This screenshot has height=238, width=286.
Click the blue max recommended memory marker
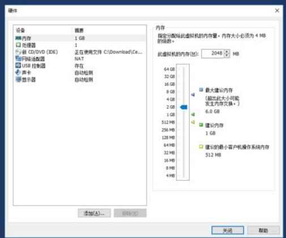click(x=193, y=95)
